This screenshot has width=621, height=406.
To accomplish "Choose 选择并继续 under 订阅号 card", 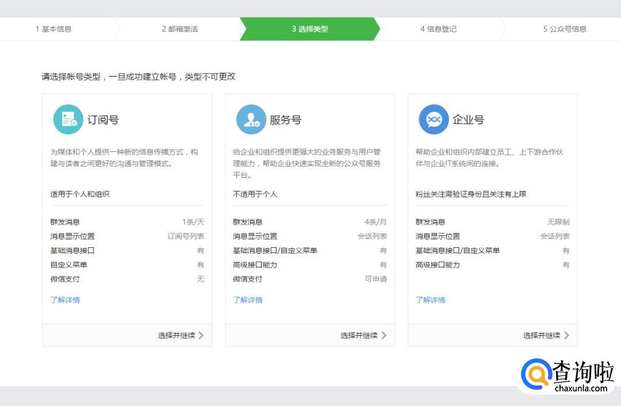I will [177, 335].
